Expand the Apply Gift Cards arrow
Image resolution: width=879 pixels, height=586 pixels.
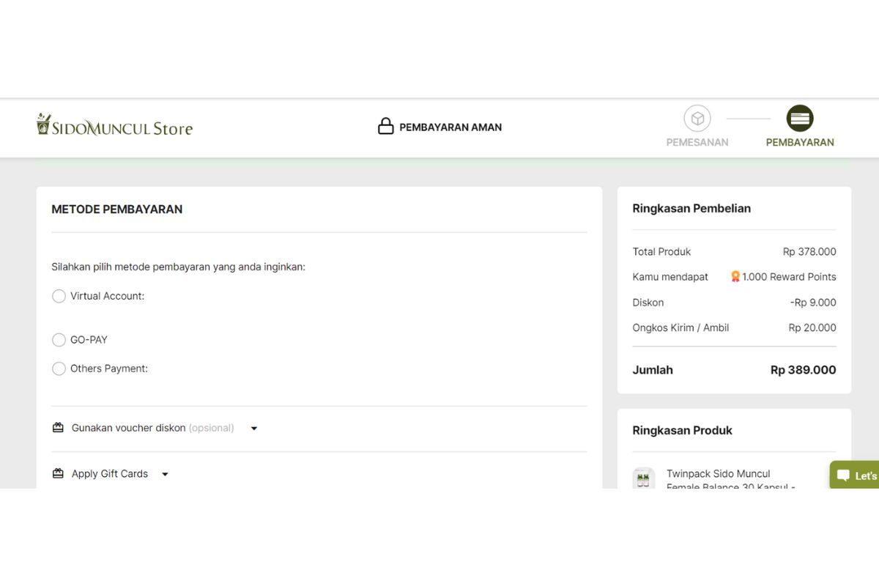[165, 475]
